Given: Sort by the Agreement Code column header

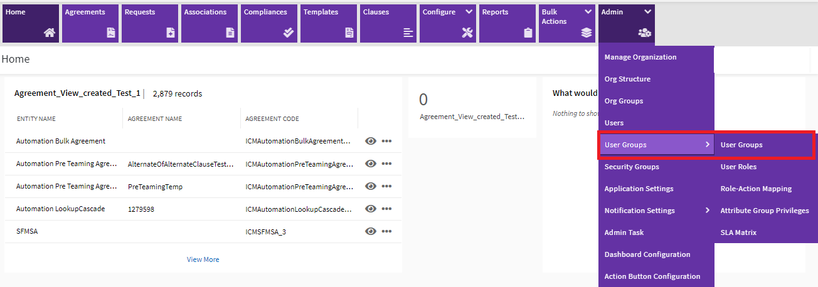Looking at the screenshot, I should coord(272,118).
